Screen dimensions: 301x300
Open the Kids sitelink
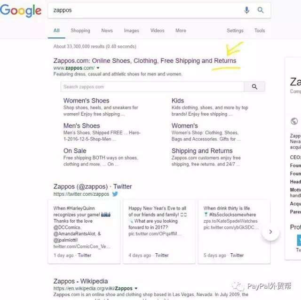pyautogui.click(x=178, y=100)
